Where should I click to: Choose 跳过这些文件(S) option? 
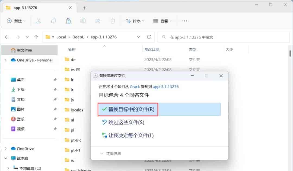coord(123,122)
